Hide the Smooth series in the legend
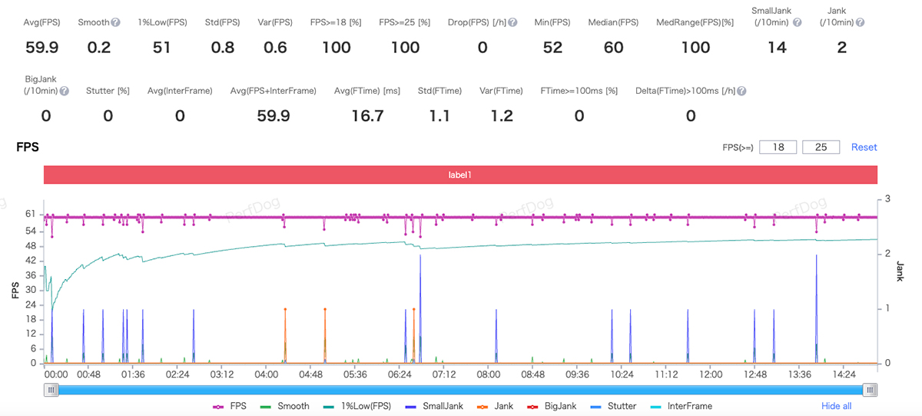 coord(286,406)
